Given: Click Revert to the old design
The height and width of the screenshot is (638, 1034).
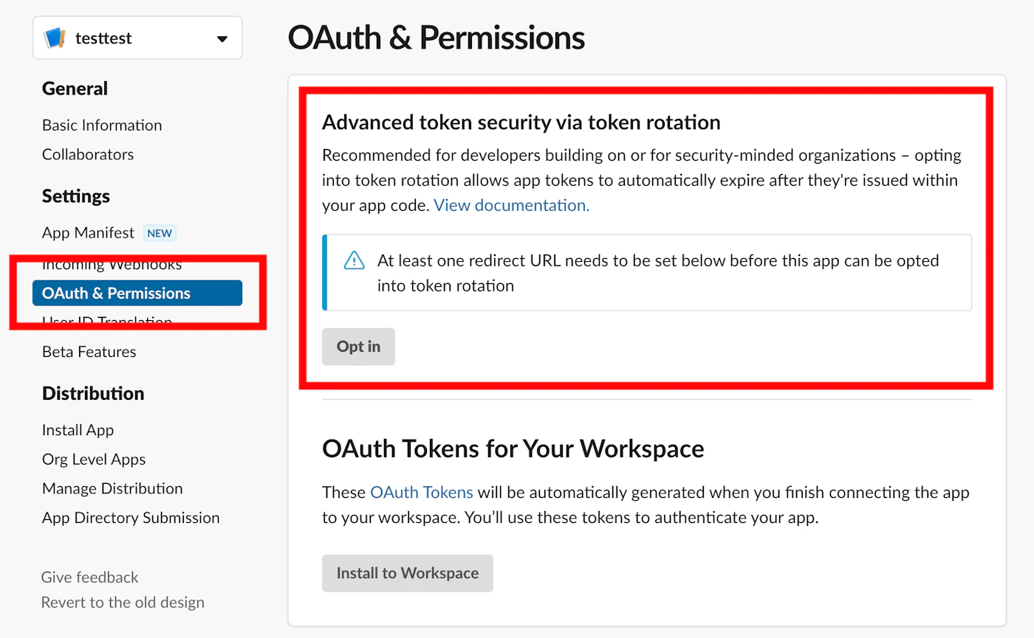Looking at the screenshot, I should pos(123,602).
